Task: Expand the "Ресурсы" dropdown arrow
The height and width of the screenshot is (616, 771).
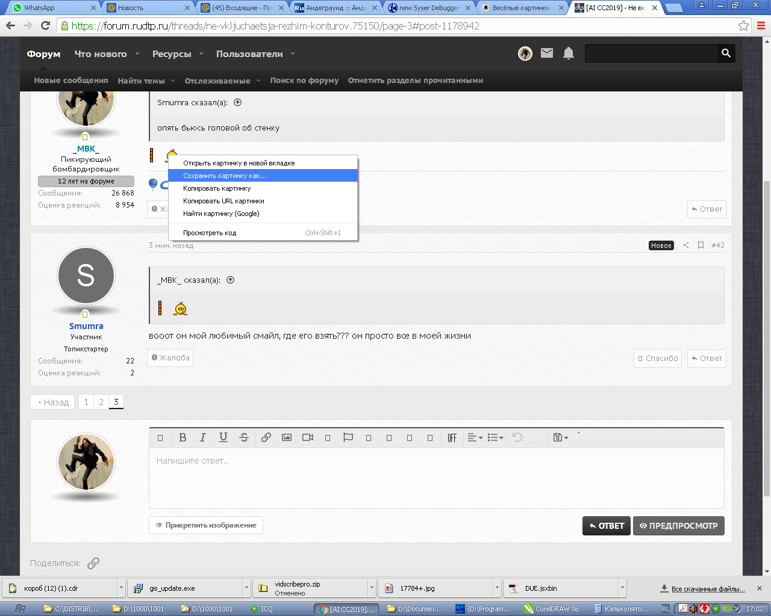Action: coord(201,54)
